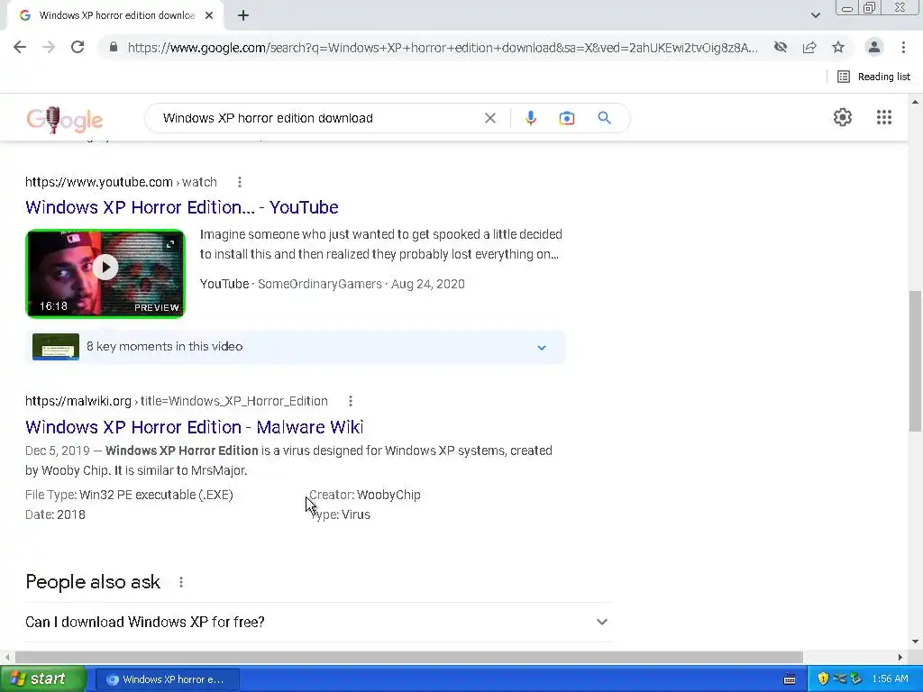Open a new browser tab

[x=243, y=16]
